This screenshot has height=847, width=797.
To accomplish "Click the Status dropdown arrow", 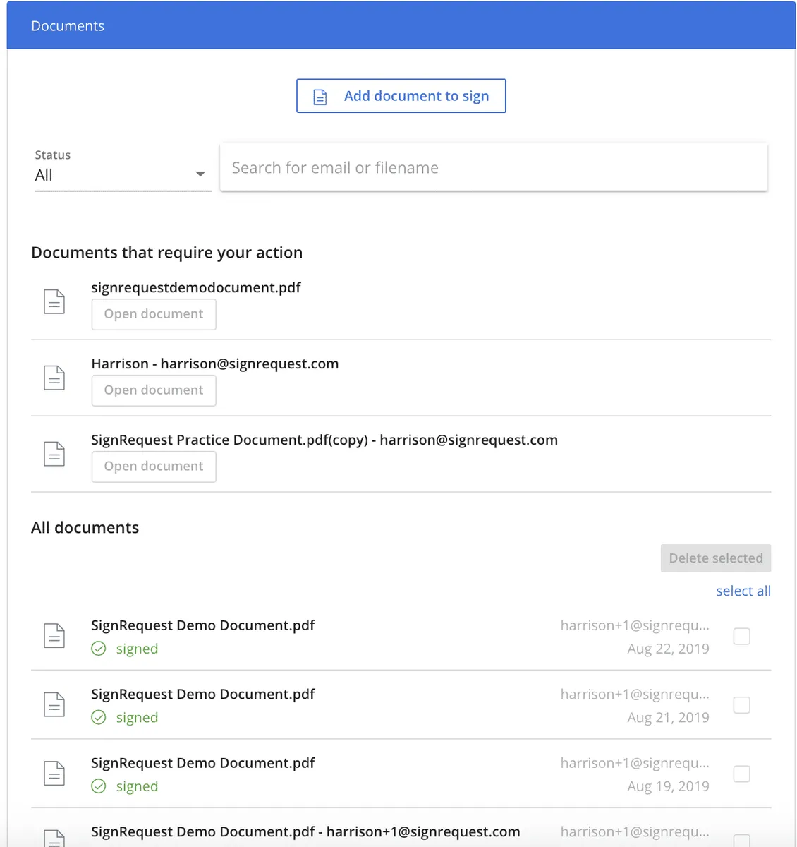I will (200, 174).
